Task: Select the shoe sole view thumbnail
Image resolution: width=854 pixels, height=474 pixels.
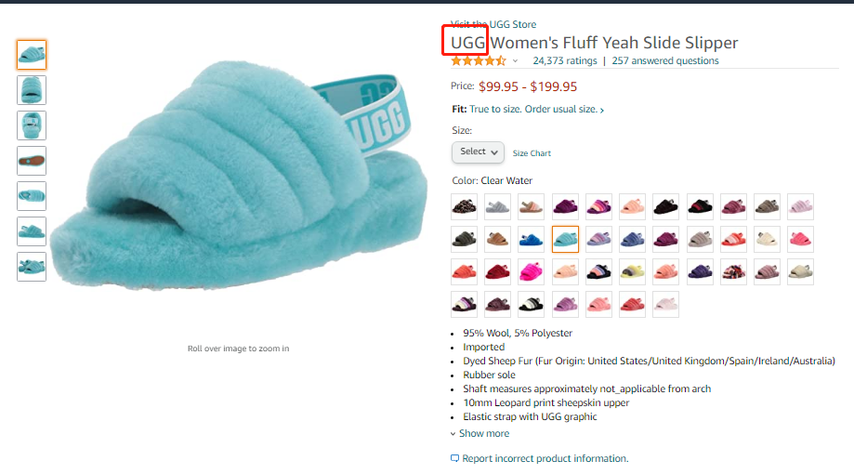Action: (32, 161)
